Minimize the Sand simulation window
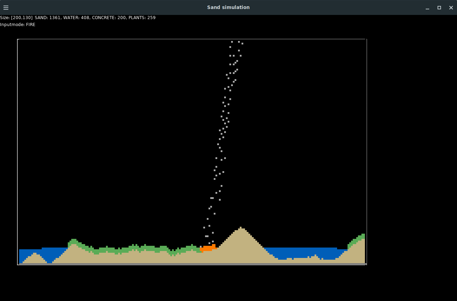457x301 pixels. tap(427, 8)
